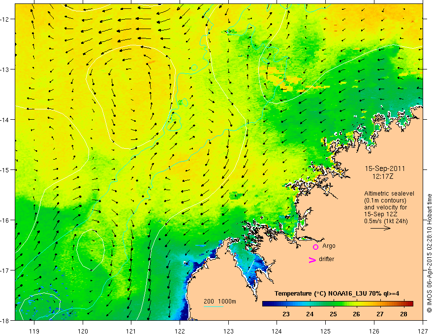The image size is (433, 335).
Task: Click the 122 longitude axis label
Action: [x=180, y=331]
